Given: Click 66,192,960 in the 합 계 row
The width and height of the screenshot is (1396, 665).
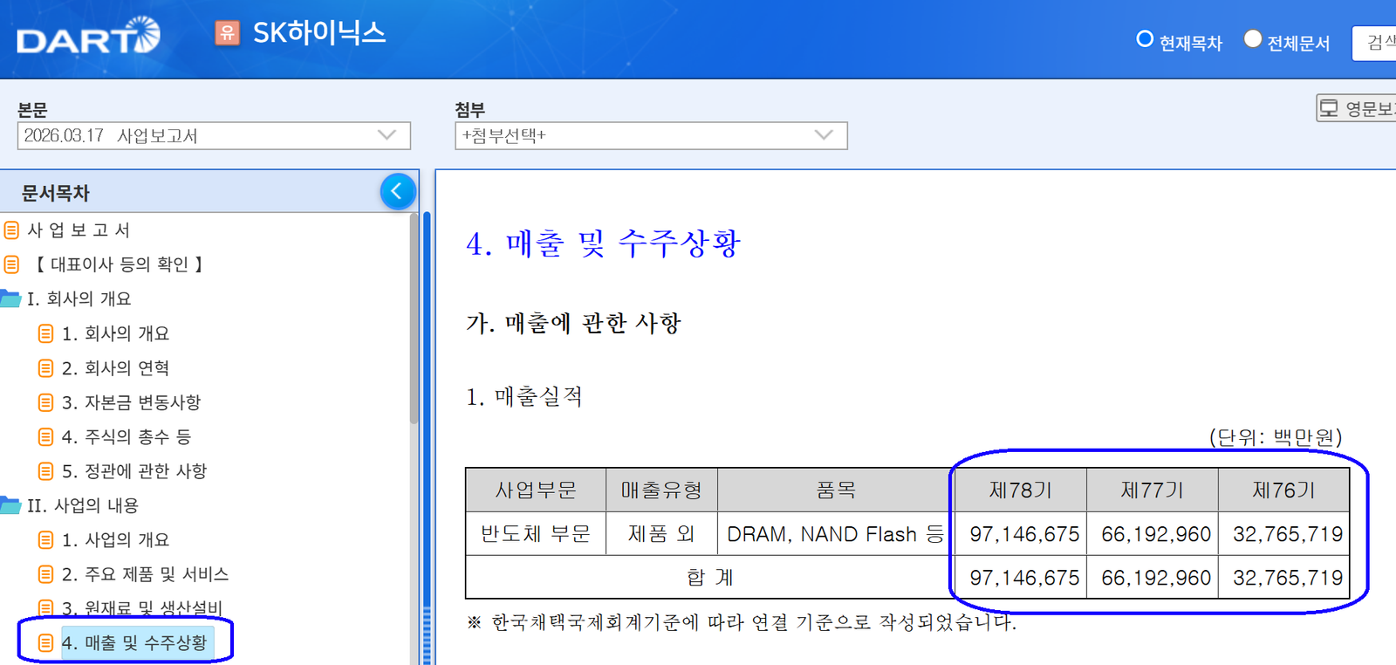Looking at the screenshot, I should point(1156,578).
